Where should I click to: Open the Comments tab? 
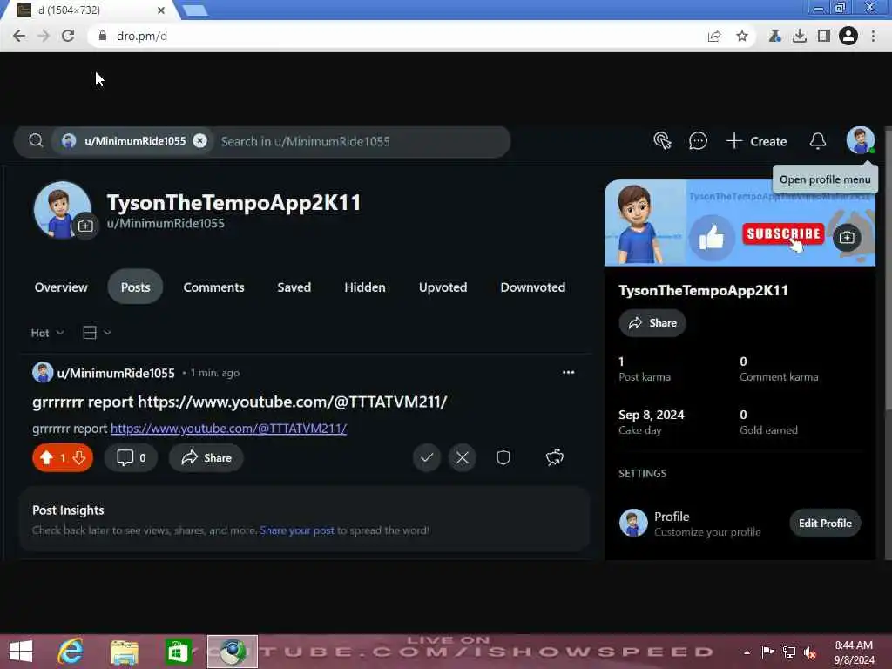pos(214,287)
